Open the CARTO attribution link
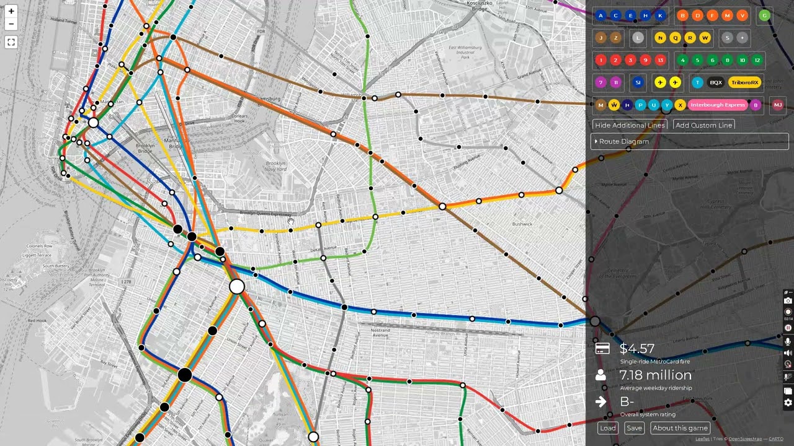 pyautogui.click(x=776, y=439)
